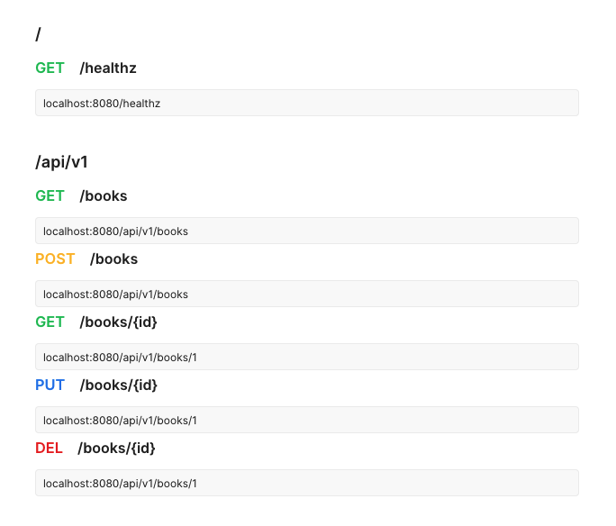Click the orange POST method label

coord(55,258)
